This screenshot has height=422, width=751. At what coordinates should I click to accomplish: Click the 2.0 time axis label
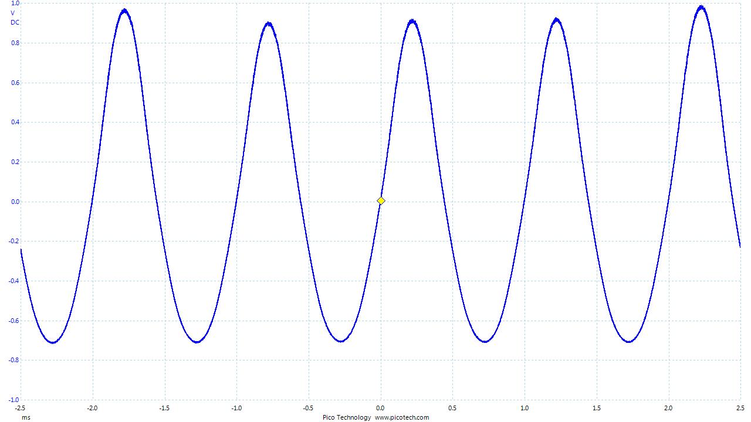(x=668, y=408)
